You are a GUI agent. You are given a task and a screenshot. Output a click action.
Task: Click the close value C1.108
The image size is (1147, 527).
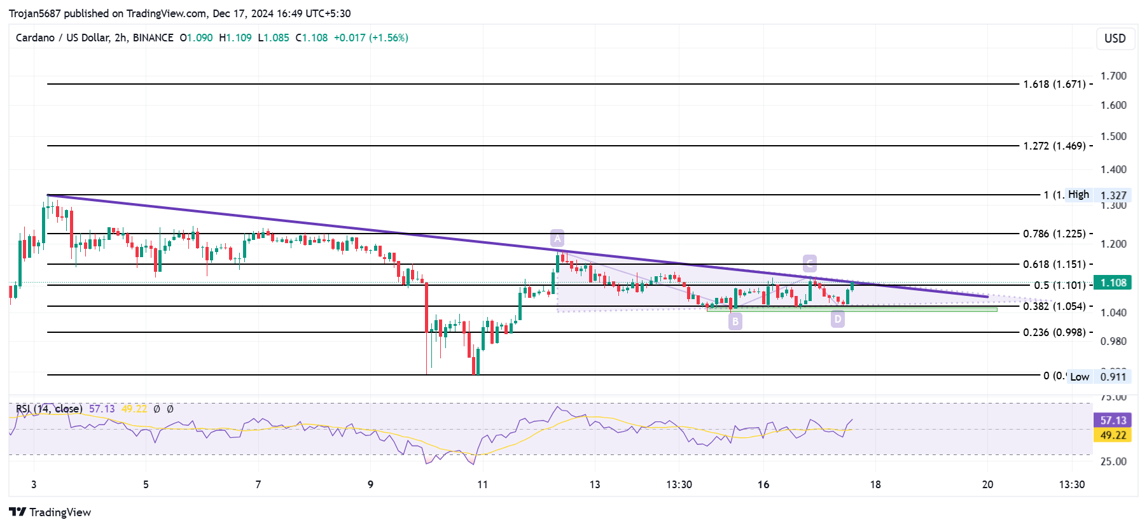(x=312, y=38)
